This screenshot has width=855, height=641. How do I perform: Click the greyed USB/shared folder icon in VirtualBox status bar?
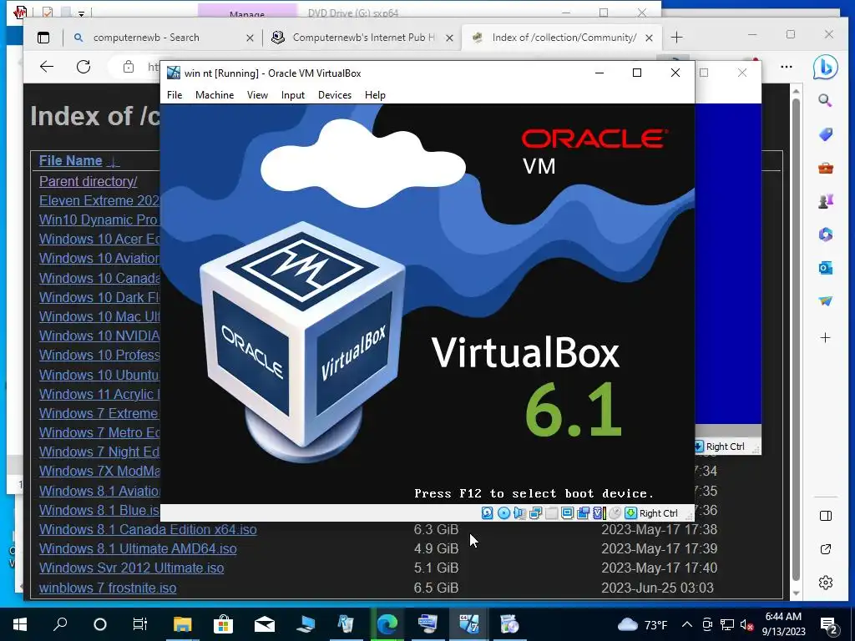pyautogui.click(x=551, y=513)
